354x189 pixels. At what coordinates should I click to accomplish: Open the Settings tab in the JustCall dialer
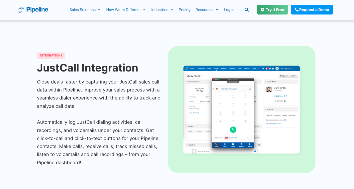(x=250, y=145)
